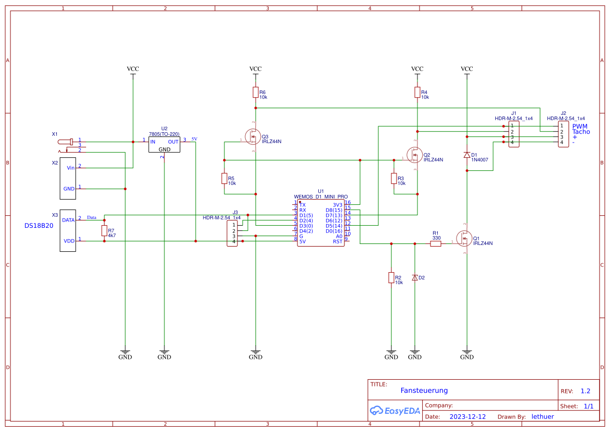Click the D2 diode symbol
610x432 pixels.
tap(416, 277)
